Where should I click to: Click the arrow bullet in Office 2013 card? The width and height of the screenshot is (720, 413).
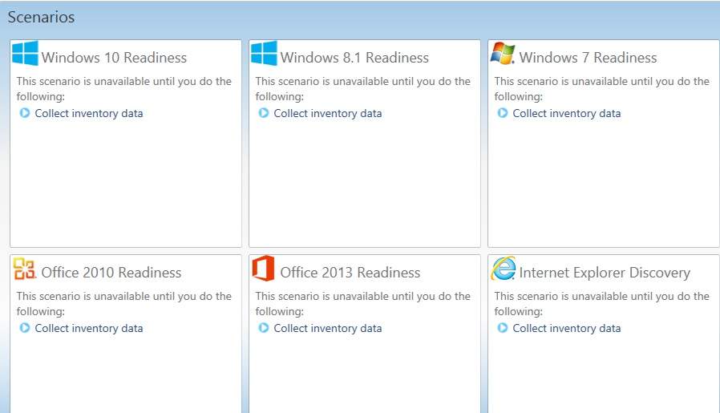tap(264, 328)
